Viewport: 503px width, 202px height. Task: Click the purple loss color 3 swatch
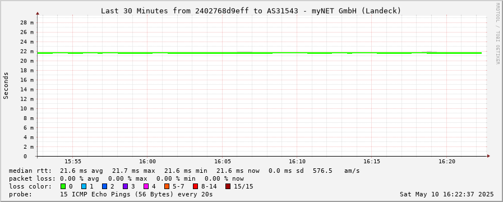coord(125,186)
